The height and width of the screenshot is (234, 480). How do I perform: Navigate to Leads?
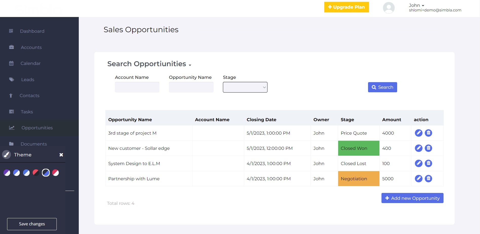point(28,80)
